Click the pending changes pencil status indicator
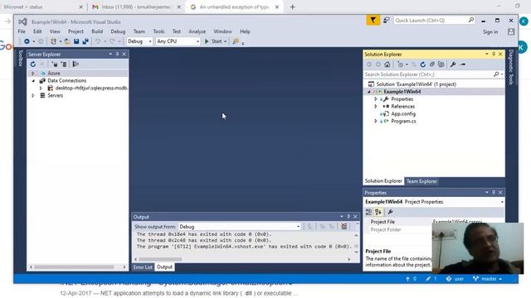This screenshot has width=531, height=298. coord(431,279)
